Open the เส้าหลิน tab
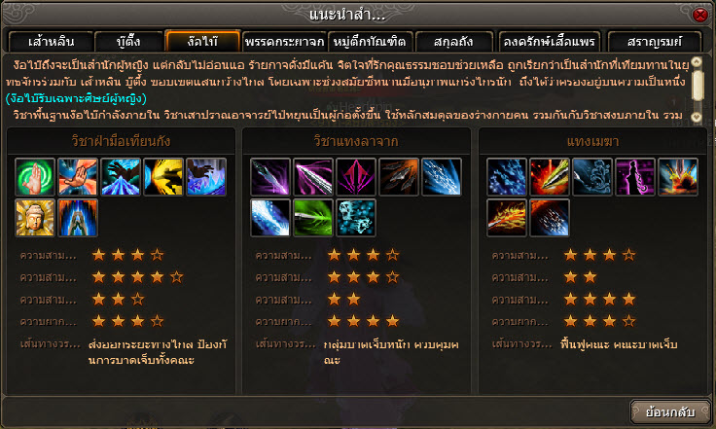This screenshot has width=716, height=429. 51,42
